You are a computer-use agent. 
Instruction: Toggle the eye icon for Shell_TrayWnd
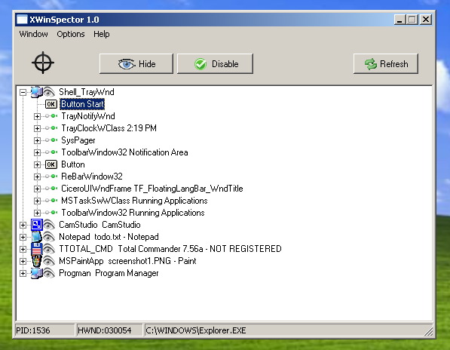click(49, 92)
